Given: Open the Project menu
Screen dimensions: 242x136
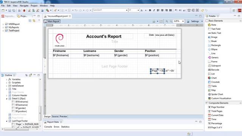Looking at the screenshot, I should pyautogui.click(x=34, y=6).
